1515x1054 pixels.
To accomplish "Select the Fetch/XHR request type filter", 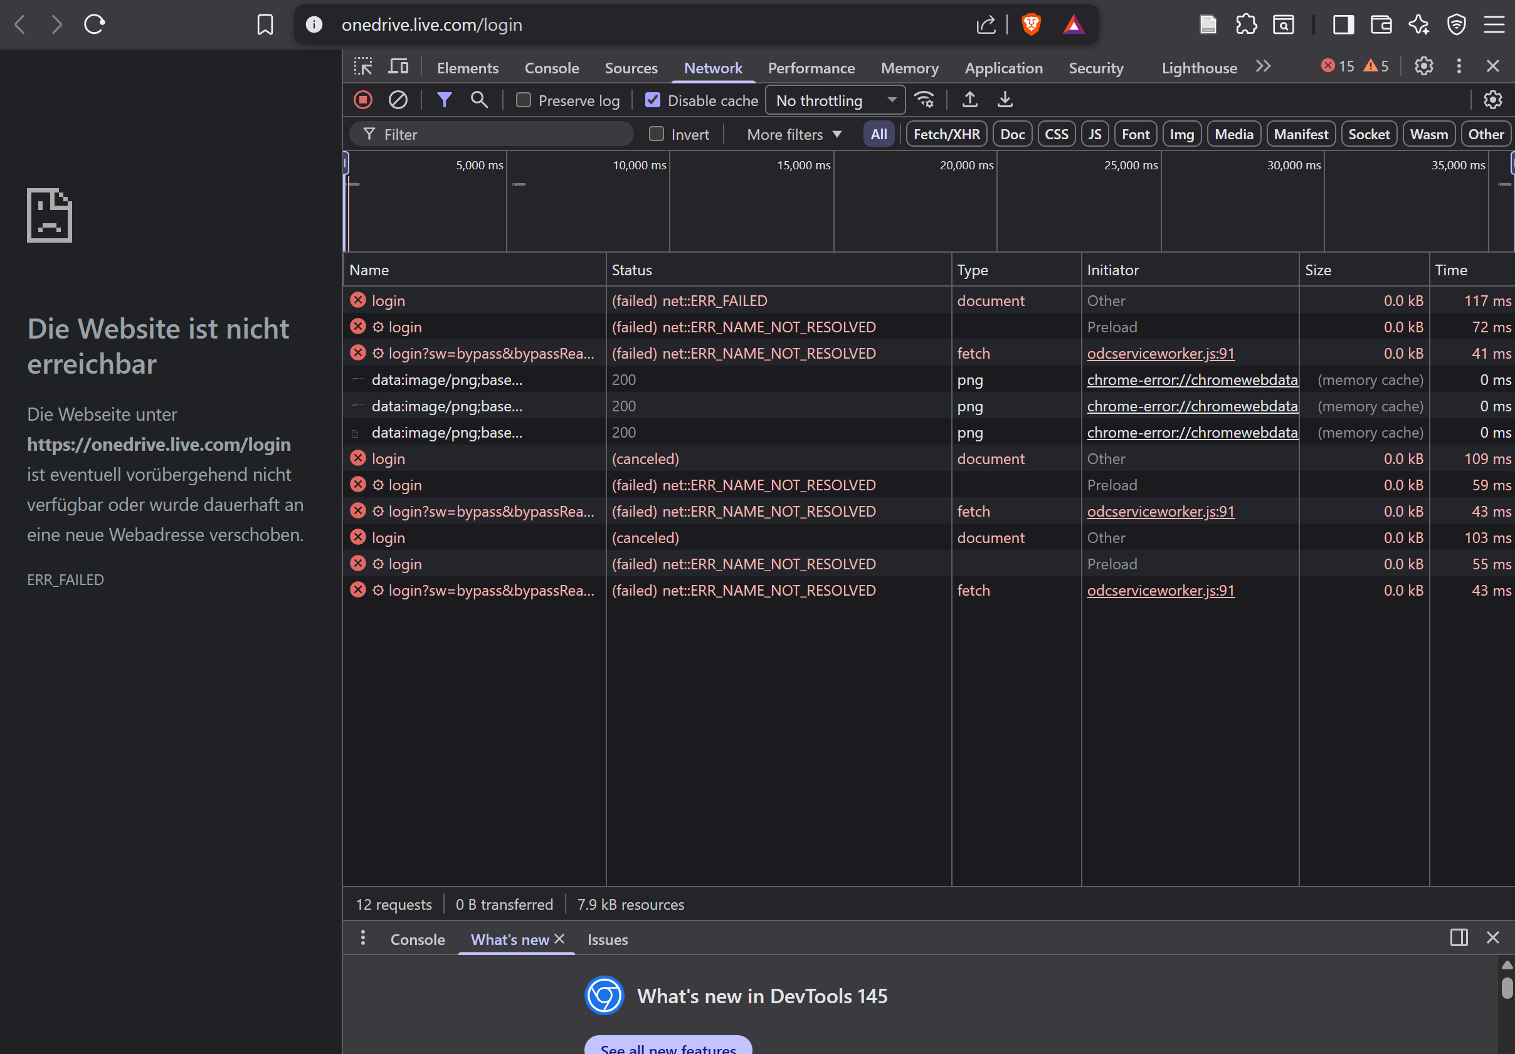I will (x=946, y=134).
